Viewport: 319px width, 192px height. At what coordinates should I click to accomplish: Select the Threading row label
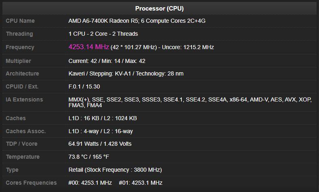(19, 34)
